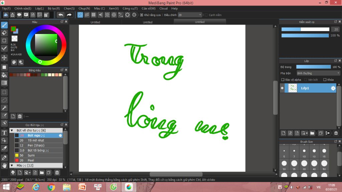Enable the vanishing point snap guide
The width and height of the screenshot is (342, 192).
pos(100,15)
